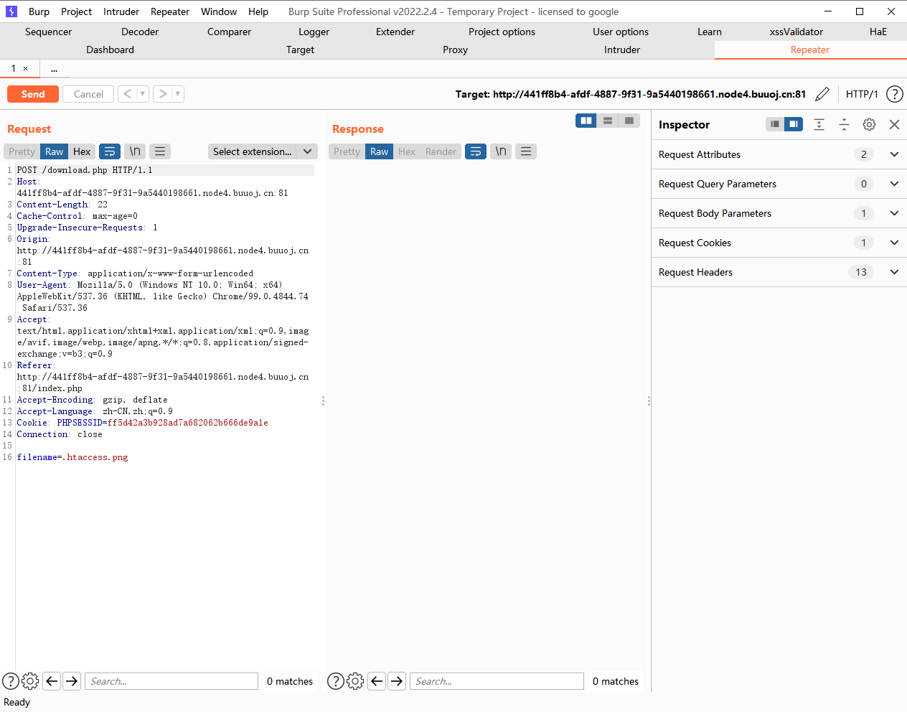This screenshot has width=907, height=712.
Task: Switch to the Sequencer tab
Action: (x=49, y=32)
